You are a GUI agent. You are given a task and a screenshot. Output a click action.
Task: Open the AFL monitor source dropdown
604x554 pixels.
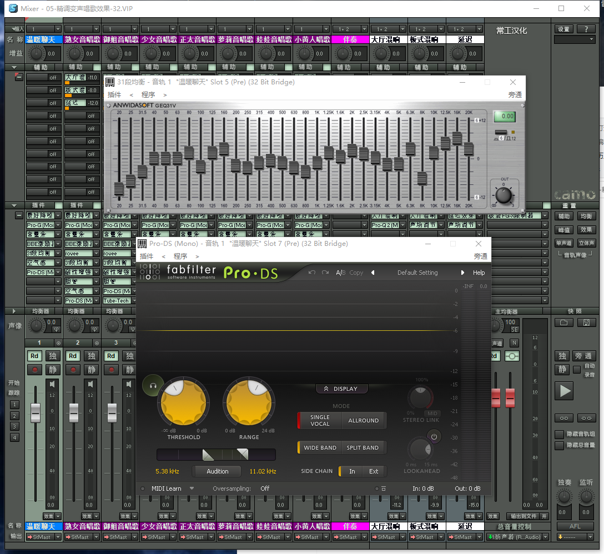590,537
